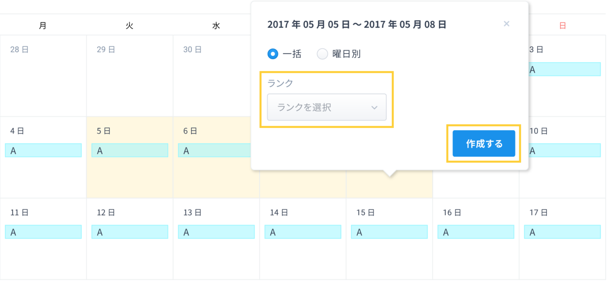This screenshot has width=607, height=281.
Task: Select the 29日 calendar cell
Action: tap(129, 81)
